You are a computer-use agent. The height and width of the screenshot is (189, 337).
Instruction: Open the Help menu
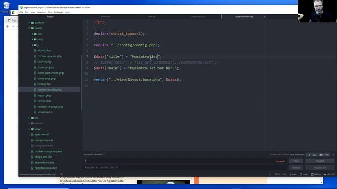pyautogui.click(x=67, y=12)
